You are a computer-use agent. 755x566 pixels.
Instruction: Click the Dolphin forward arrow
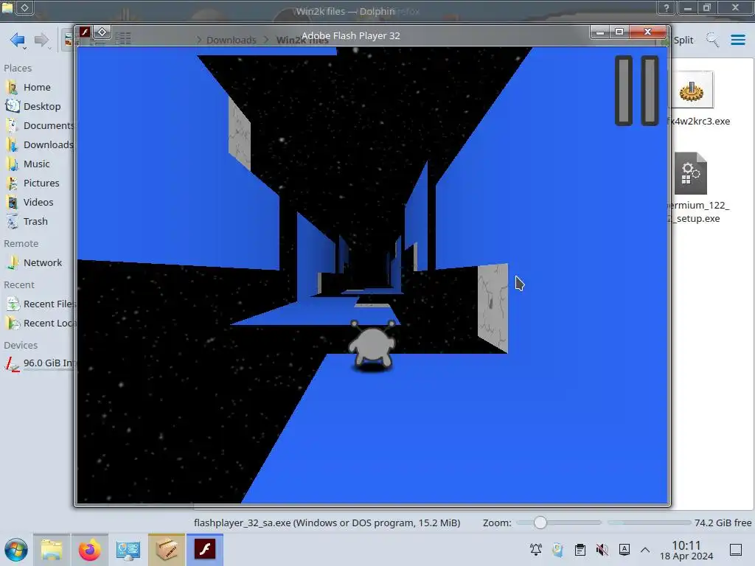coord(41,40)
